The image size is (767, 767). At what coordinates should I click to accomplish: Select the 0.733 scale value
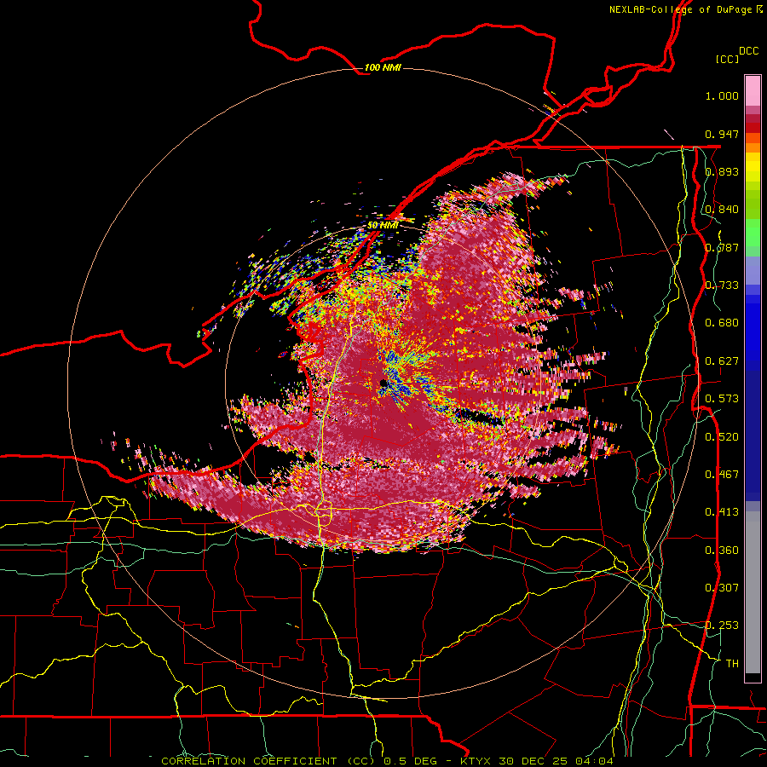click(722, 285)
